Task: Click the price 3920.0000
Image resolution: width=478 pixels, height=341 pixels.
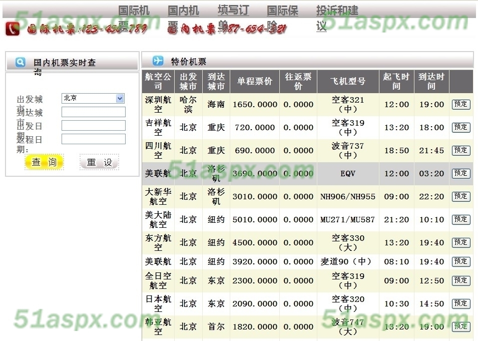Action: [255, 261]
